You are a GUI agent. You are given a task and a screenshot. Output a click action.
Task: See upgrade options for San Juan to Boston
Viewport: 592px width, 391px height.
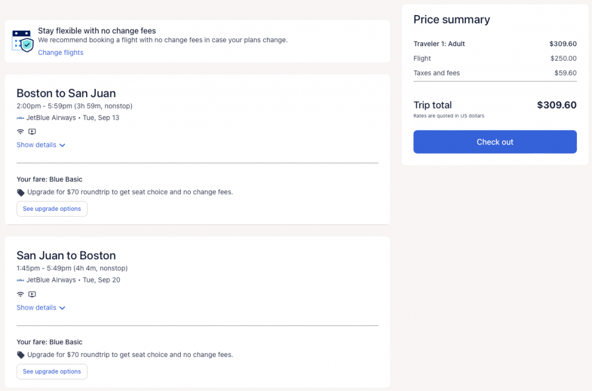(52, 371)
